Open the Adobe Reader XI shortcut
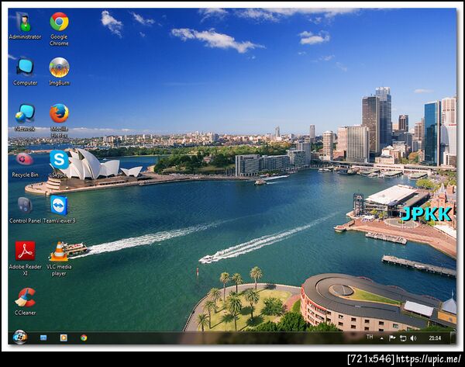Image resolution: width=465 pixels, height=367 pixels. tap(25, 258)
